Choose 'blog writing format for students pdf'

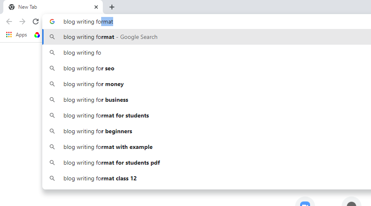tap(112, 163)
